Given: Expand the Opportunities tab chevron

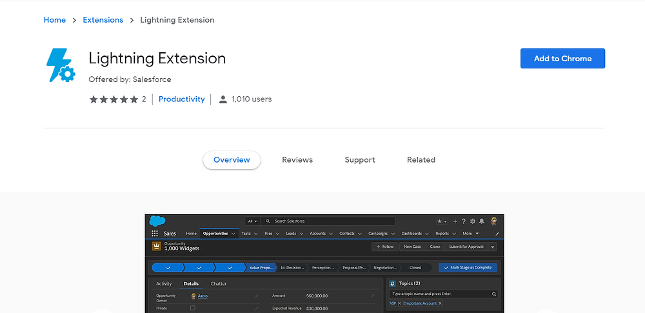Looking at the screenshot, I should coord(233,234).
